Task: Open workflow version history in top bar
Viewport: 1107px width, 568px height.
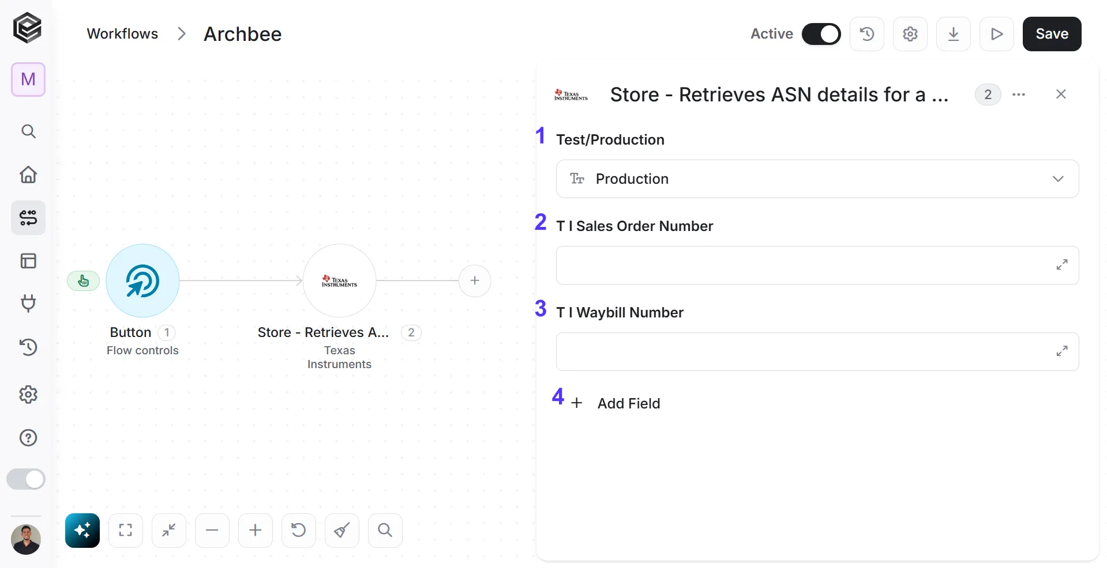Action: [x=867, y=34]
